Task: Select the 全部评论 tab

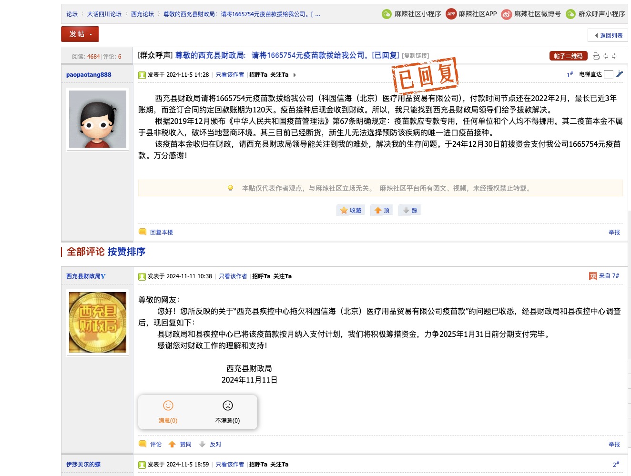Action: (85, 252)
